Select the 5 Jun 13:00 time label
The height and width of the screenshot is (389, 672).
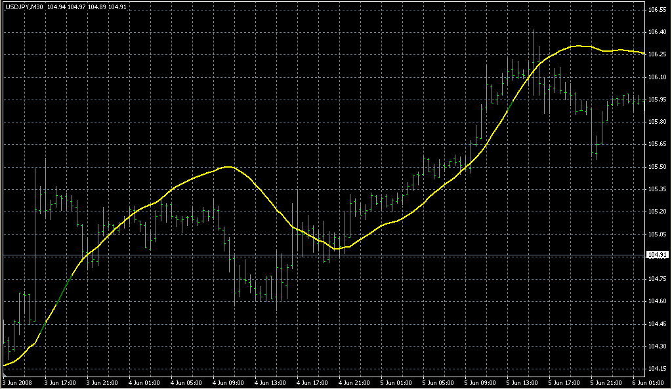524,382
